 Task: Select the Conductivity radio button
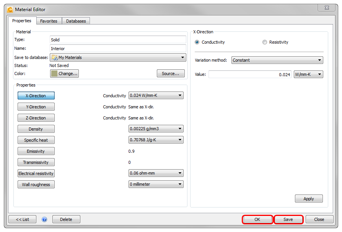tap(197, 42)
